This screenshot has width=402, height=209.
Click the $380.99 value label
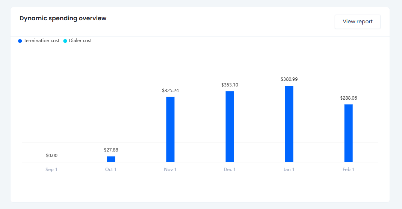click(x=289, y=79)
